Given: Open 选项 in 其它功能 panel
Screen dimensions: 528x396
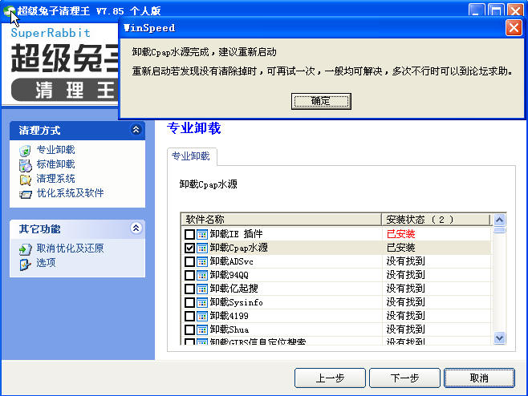Looking at the screenshot, I should click(x=46, y=263).
